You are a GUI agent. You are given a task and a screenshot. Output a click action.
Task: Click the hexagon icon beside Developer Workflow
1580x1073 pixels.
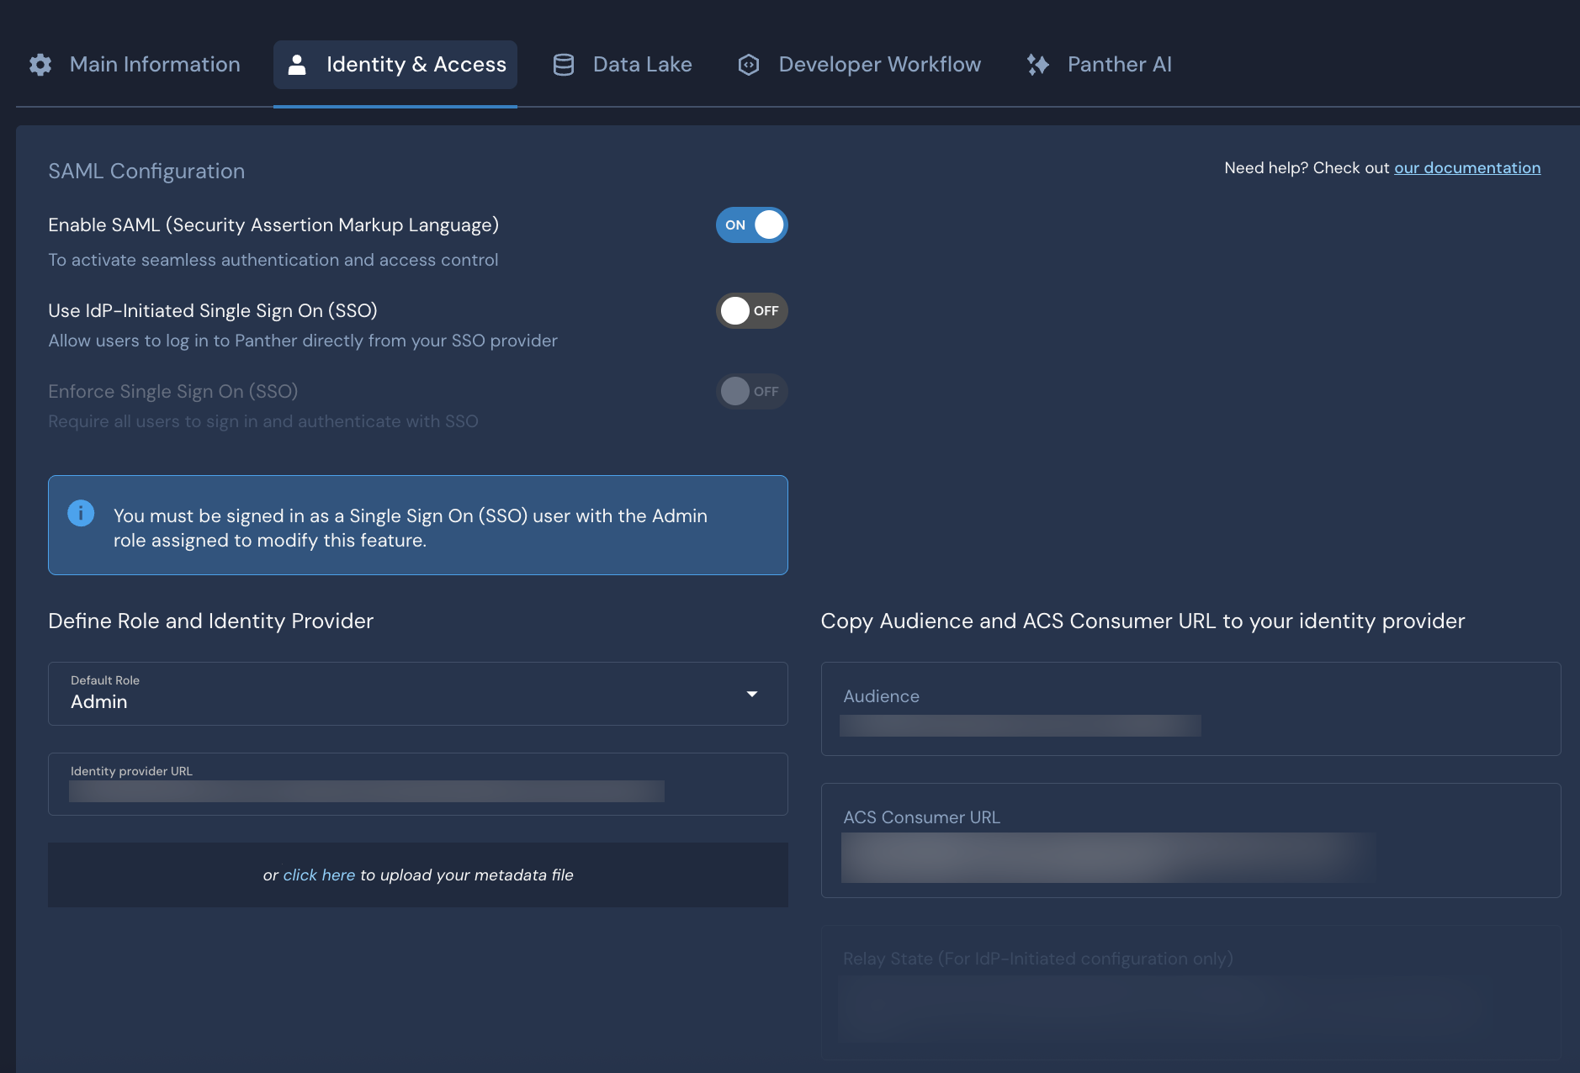[x=749, y=64]
